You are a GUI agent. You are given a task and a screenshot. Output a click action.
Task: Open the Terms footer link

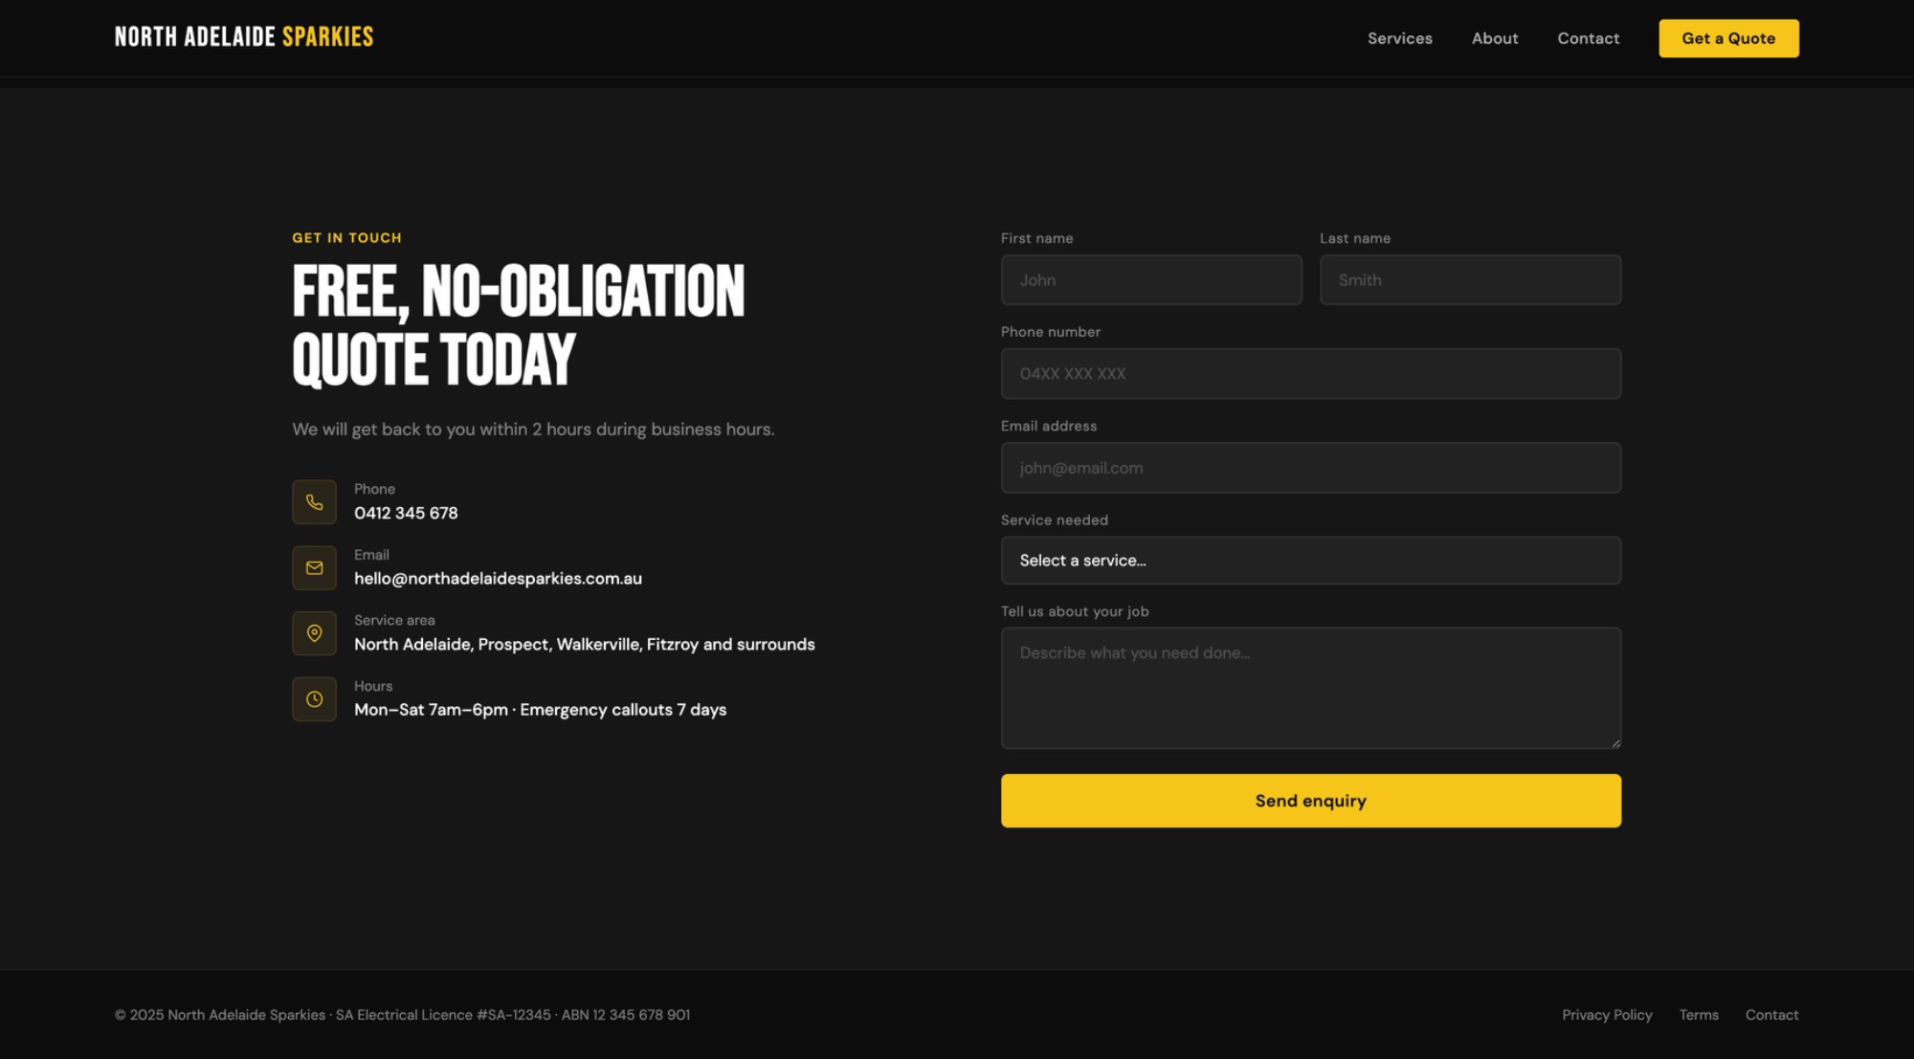pyautogui.click(x=1698, y=1015)
